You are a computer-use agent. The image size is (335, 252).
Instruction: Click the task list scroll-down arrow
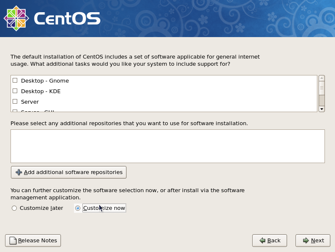[x=322, y=109]
